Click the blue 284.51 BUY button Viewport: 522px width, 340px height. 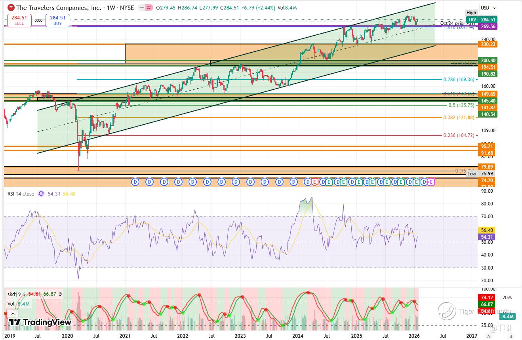pyautogui.click(x=58, y=20)
